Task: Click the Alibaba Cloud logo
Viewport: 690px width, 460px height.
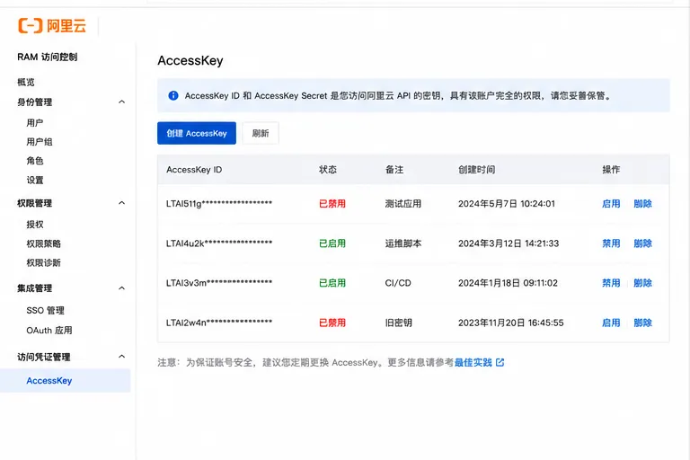Action: coord(52,25)
